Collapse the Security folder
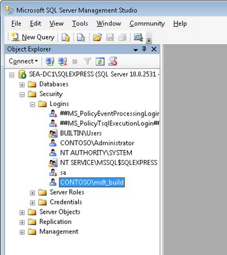The image size is (227, 255). tap(22, 95)
